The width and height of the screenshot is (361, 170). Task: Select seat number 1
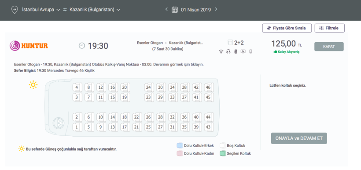77,127
